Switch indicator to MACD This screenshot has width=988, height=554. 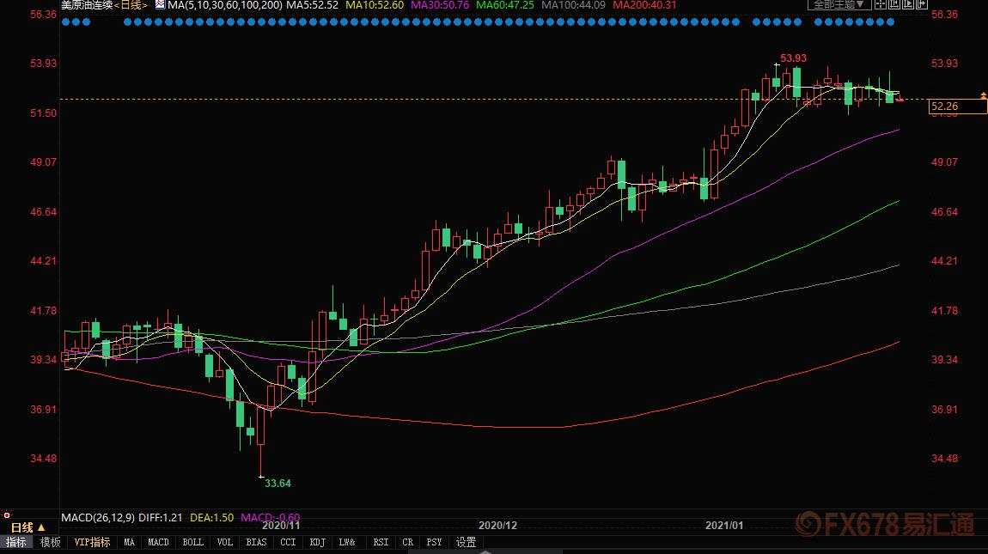tap(158, 542)
